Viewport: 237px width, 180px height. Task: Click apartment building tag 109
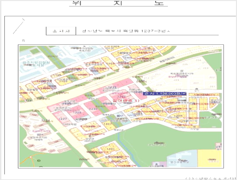click(x=56, y=142)
